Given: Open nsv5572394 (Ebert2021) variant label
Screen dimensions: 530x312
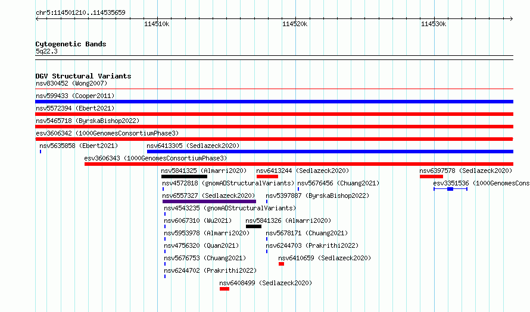Looking at the screenshot, I should pyautogui.click(x=75, y=108).
